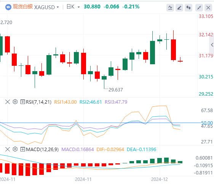Image resolution: width=214 pixels, height=184 pixels.
Task: Remove the RSI indicator with its X
Action: pyautogui.click(x=8, y=102)
